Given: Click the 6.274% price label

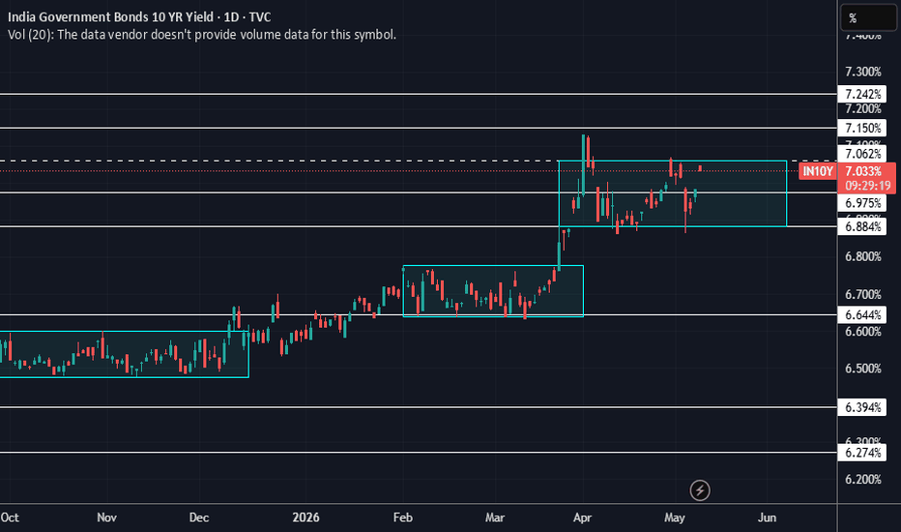Looking at the screenshot, I should tap(862, 453).
